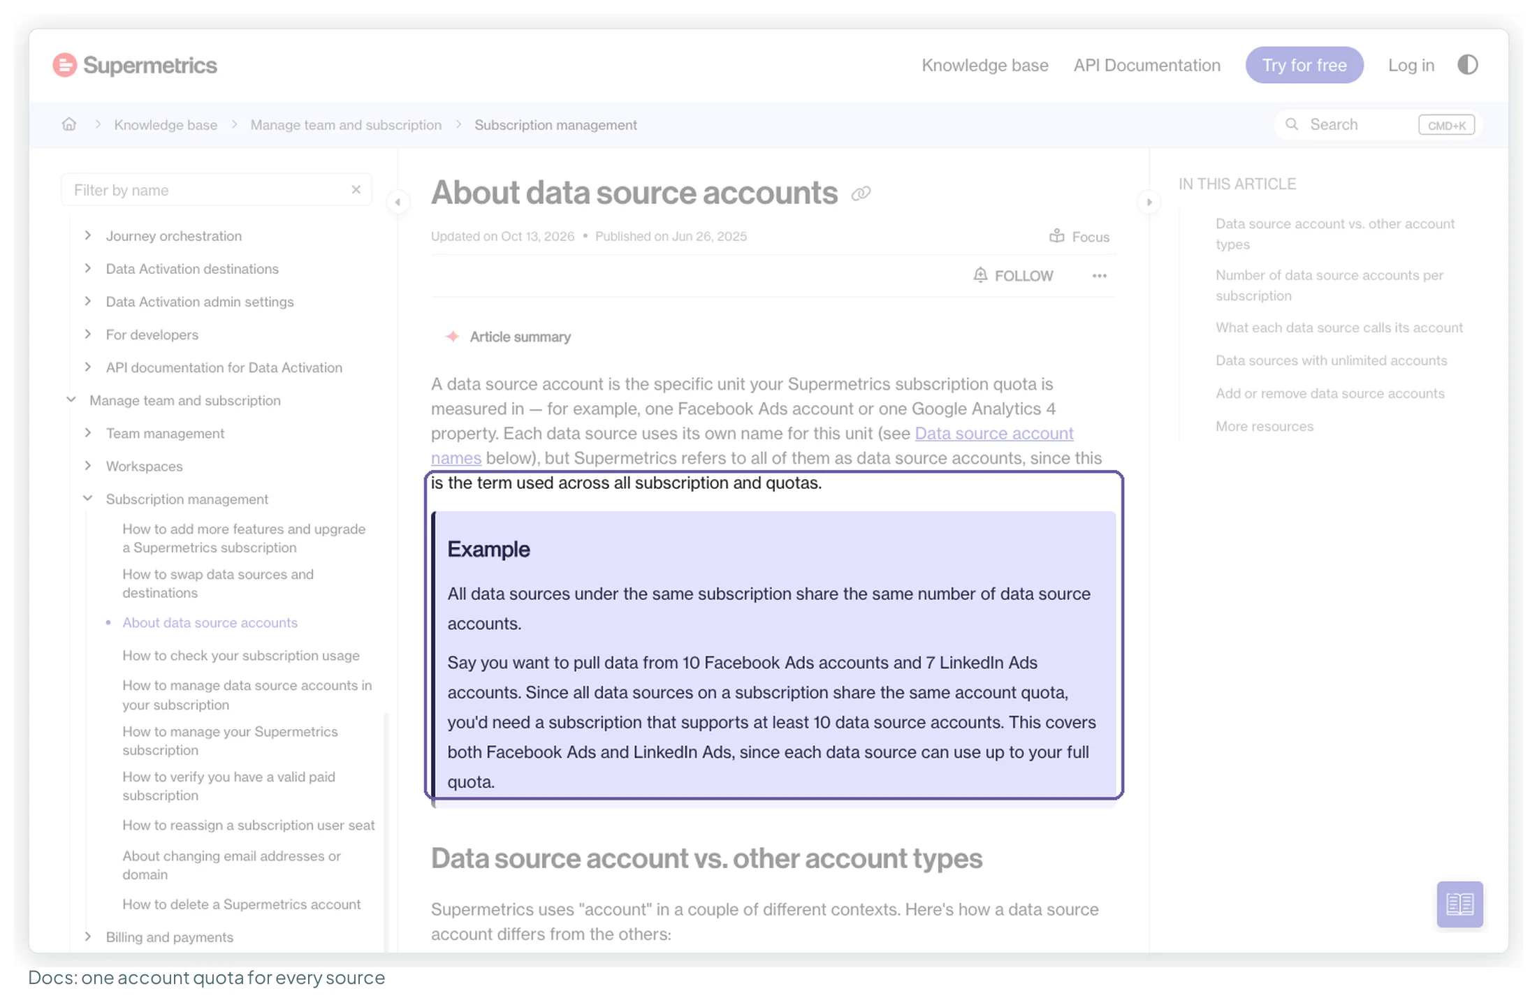Expand Data Activation destinations
1537x1005 pixels.
pos(88,268)
